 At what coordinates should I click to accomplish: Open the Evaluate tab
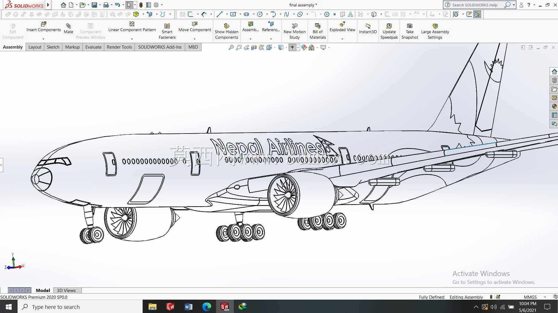[x=93, y=47]
